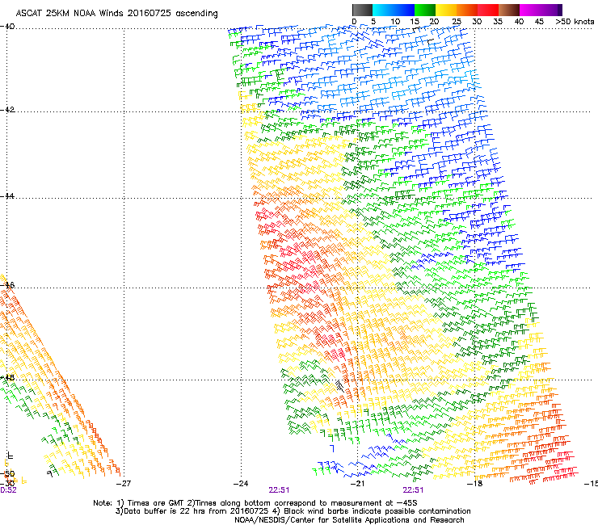Click the brown 35-40 knots legend swatch

[x=509, y=10]
